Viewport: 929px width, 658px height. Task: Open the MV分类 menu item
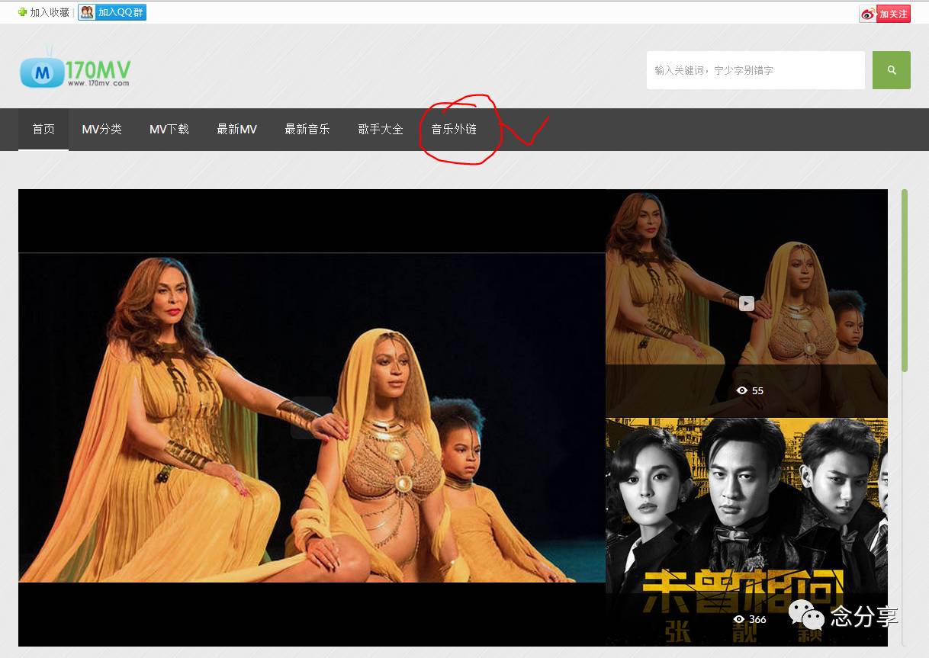tap(102, 130)
